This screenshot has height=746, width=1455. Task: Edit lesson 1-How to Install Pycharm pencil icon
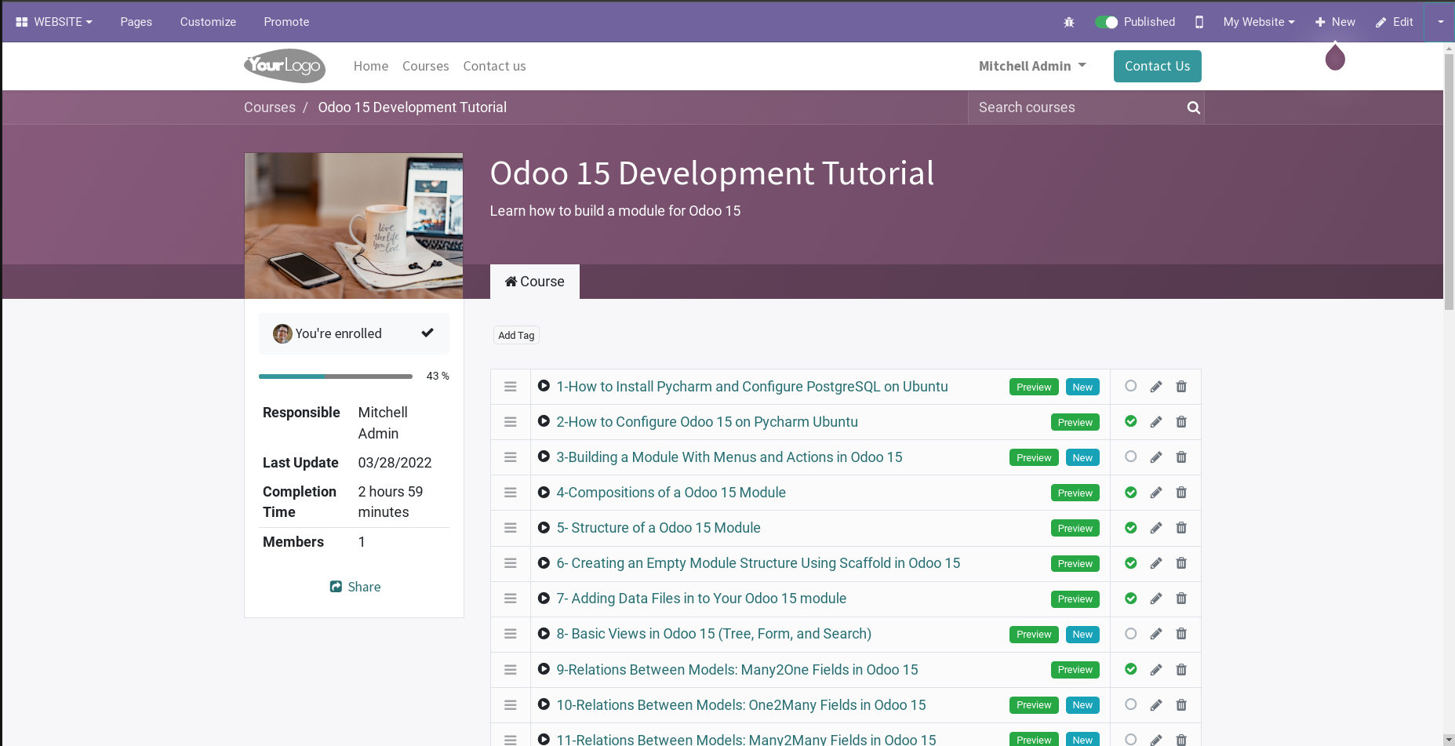[x=1155, y=387]
